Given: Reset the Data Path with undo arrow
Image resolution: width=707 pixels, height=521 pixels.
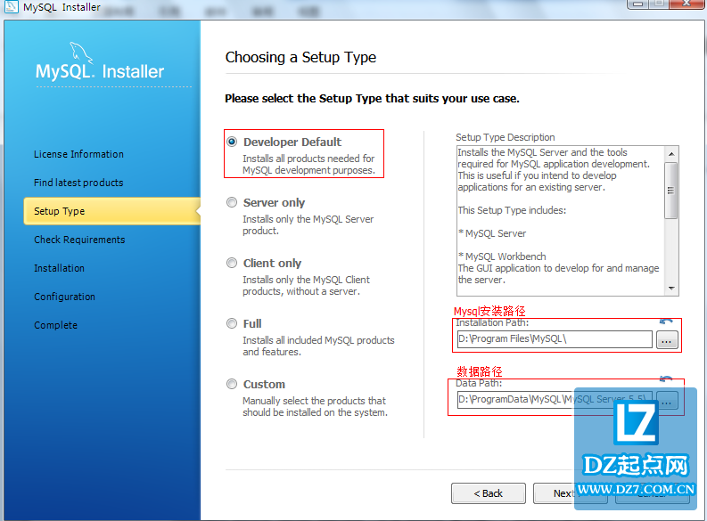Looking at the screenshot, I should pyautogui.click(x=666, y=379).
